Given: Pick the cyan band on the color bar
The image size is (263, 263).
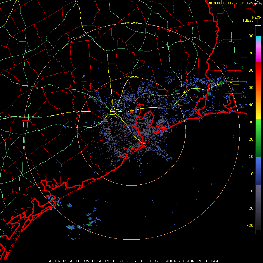Looking at the screenshot, I should click(258, 39).
